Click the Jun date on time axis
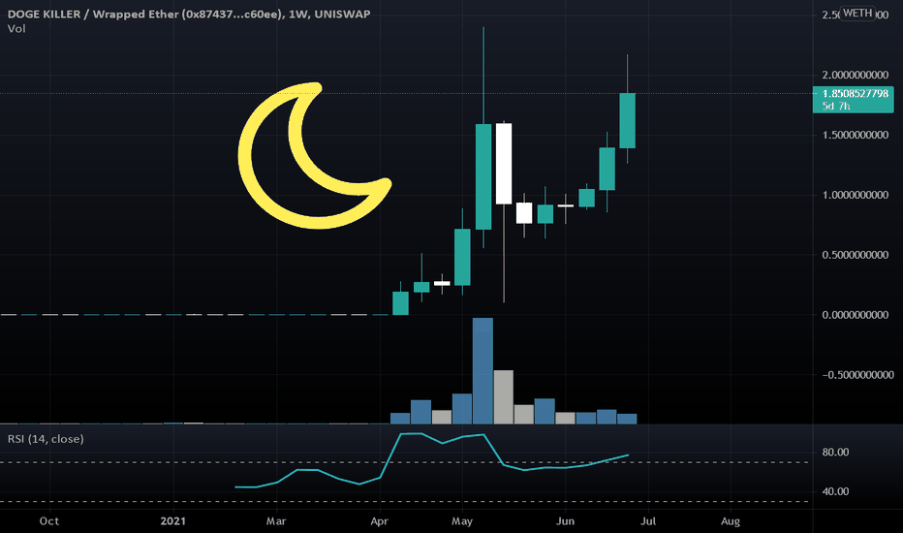903x533 pixels. pyautogui.click(x=565, y=521)
